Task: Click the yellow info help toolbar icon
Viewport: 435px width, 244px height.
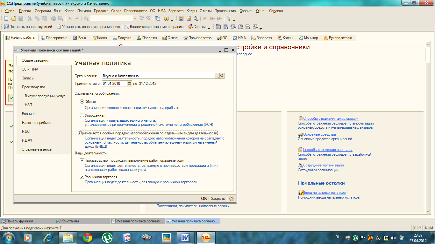Action: pyautogui.click(x=167, y=18)
